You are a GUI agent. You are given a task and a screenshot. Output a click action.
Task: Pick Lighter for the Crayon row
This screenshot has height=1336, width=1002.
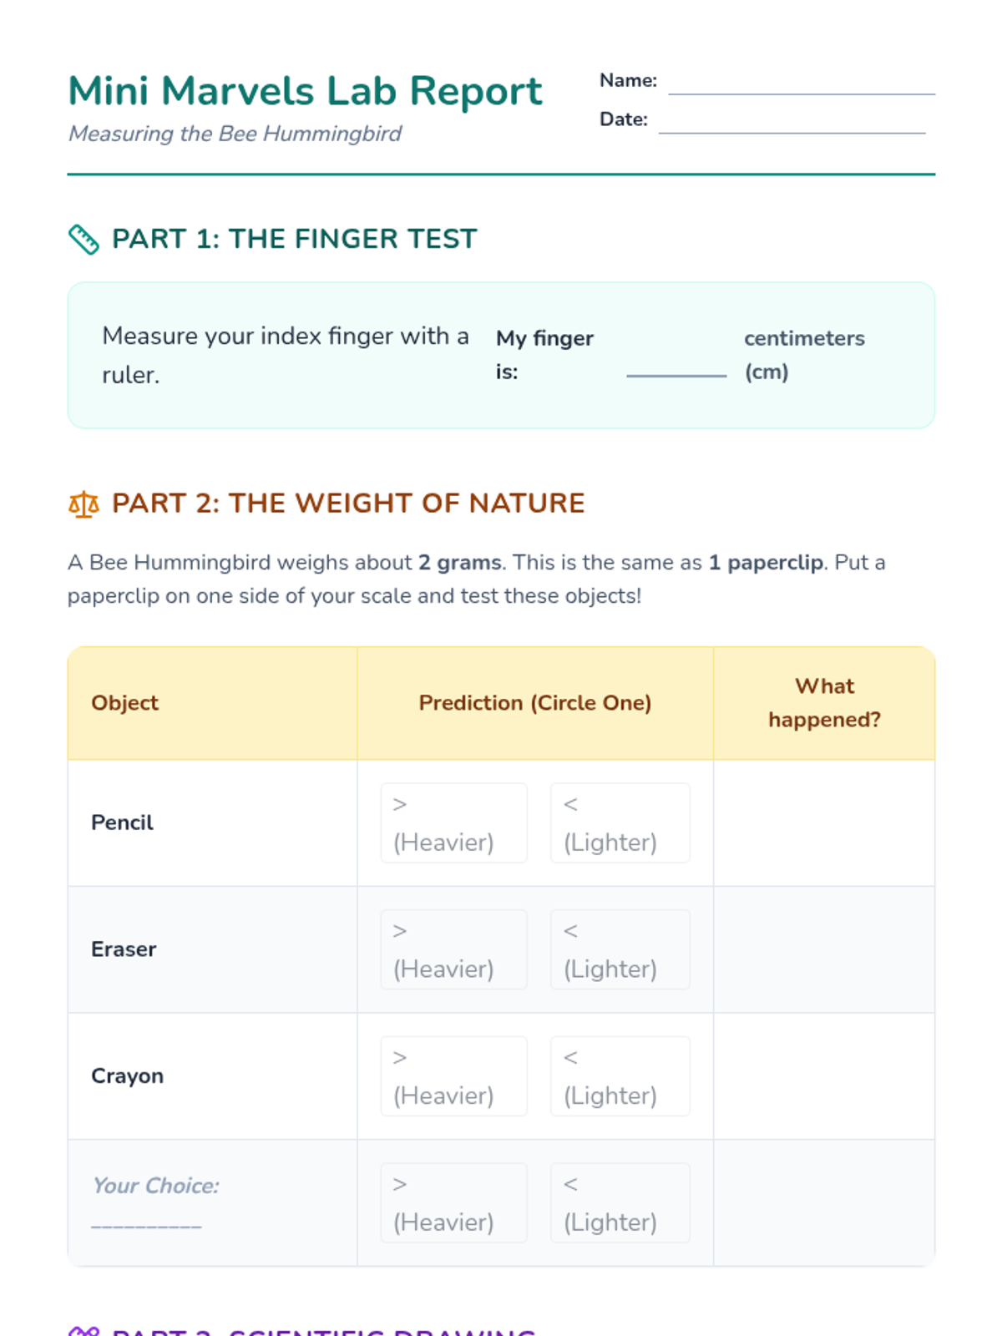click(620, 1076)
